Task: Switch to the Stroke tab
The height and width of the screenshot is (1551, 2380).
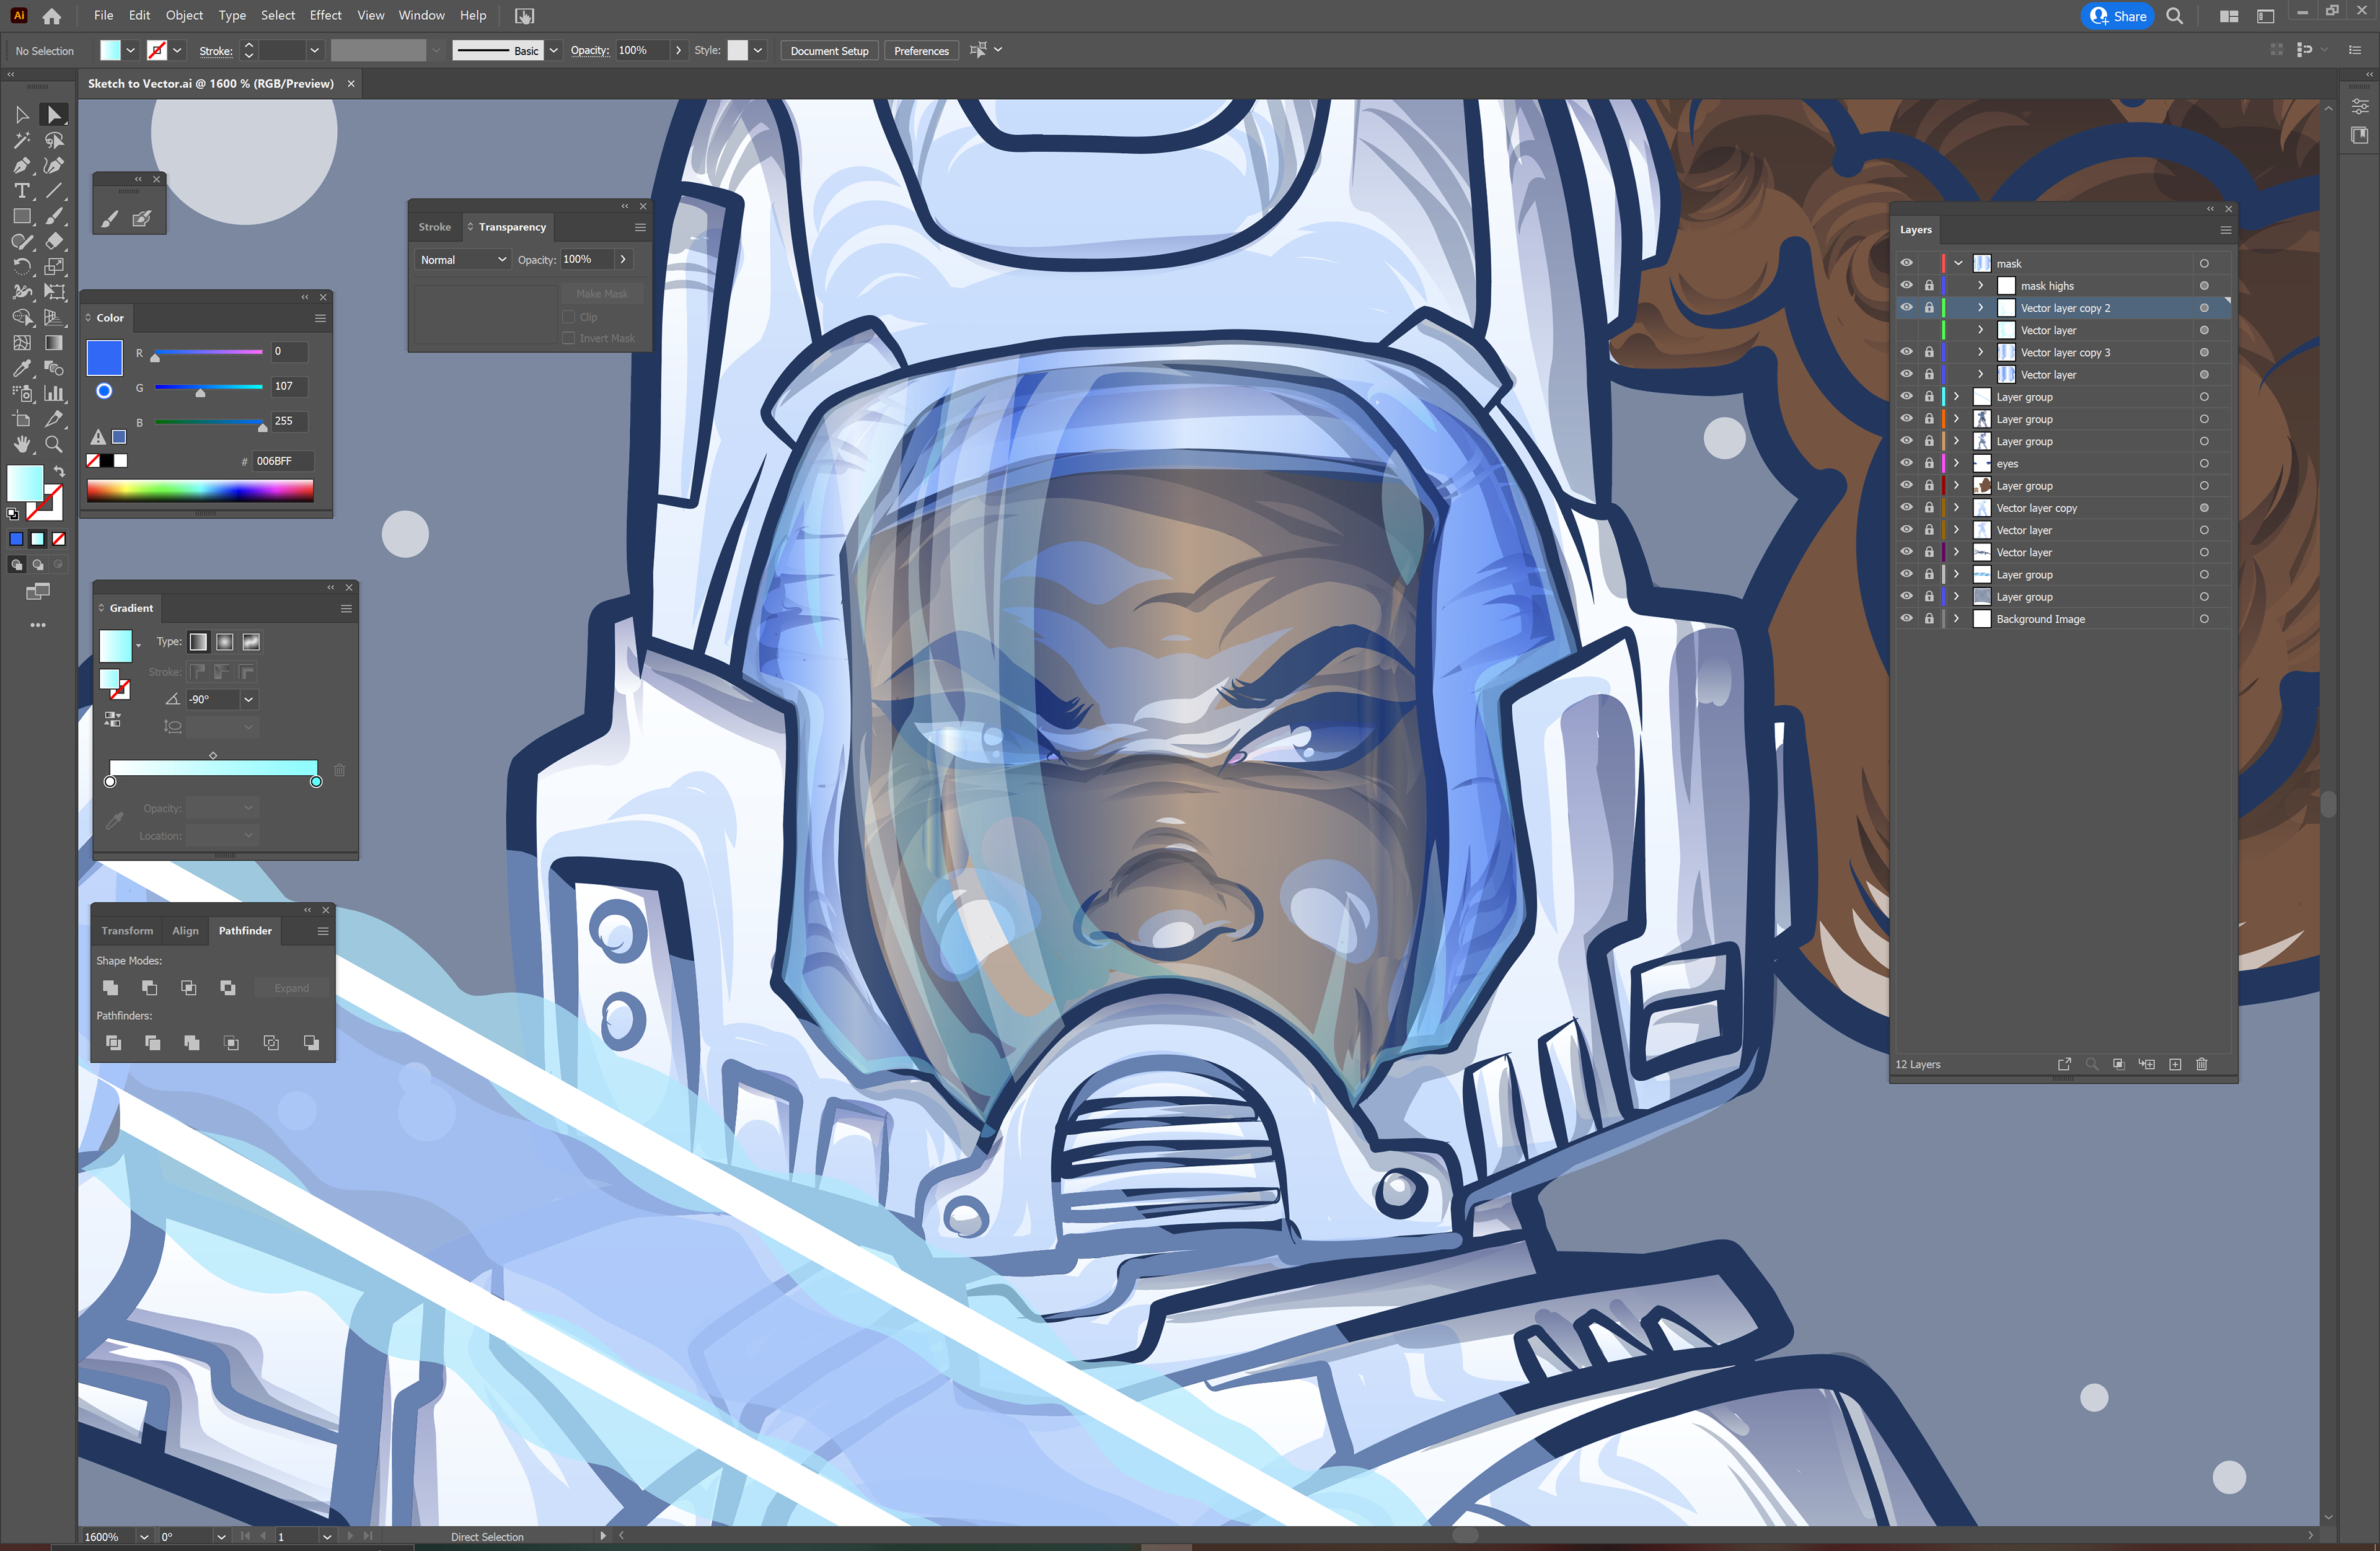Action: point(434,227)
